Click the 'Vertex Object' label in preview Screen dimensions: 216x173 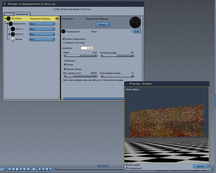coord(132,90)
